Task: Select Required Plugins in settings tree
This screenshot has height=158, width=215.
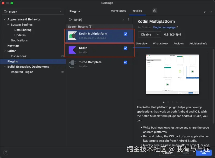Action: pos(22,72)
